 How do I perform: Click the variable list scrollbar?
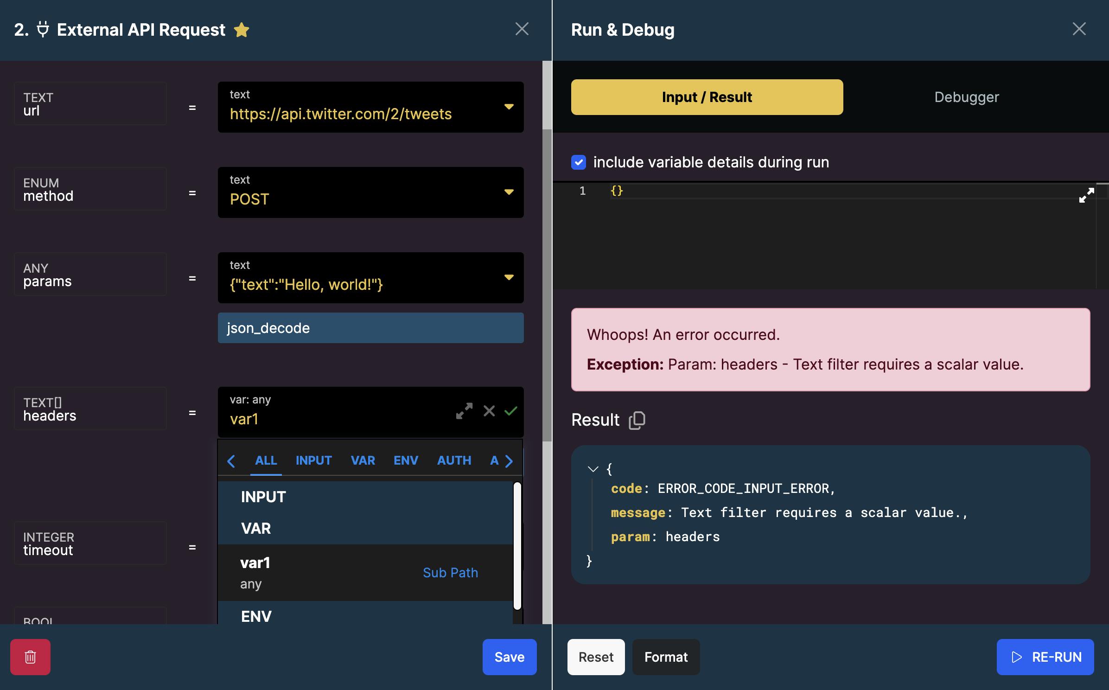coord(517,546)
